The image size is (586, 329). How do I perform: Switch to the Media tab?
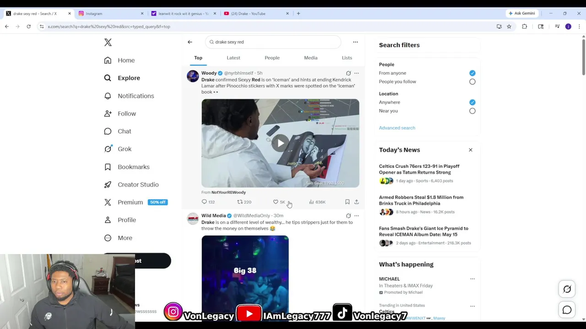tap(311, 58)
